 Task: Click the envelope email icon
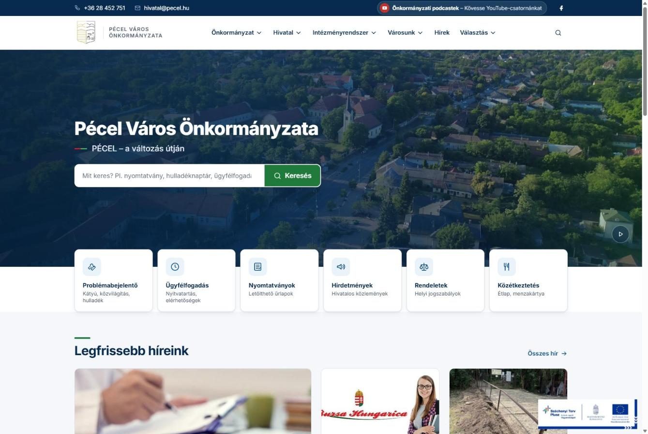pyautogui.click(x=137, y=8)
